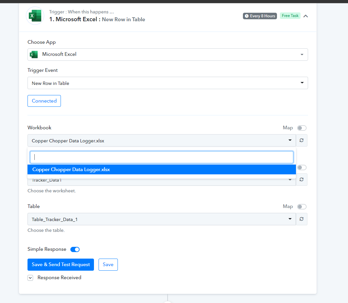Screen dimensions: 348x303
Task: Toggle the Simple Response switch
Action: pyautogui.click(x=75, y=249)
